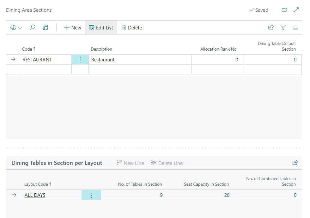Create a new section with New
This screenshot has width=310, height=218.
tap(72, 28)
